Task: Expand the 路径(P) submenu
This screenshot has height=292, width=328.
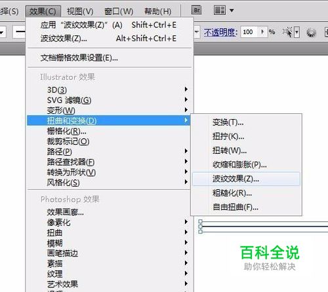Action: (x=109, y=151)
